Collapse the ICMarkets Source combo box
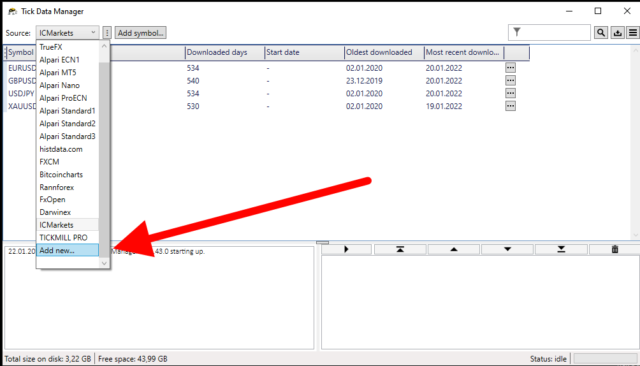This screenshot has height=366, width=640. pos(68,33)
